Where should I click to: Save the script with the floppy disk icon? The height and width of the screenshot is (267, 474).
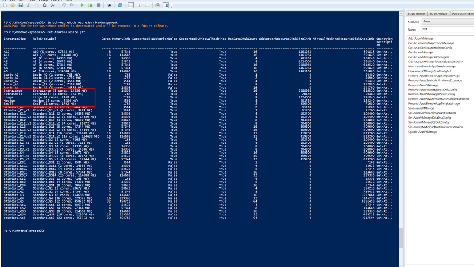21,5
